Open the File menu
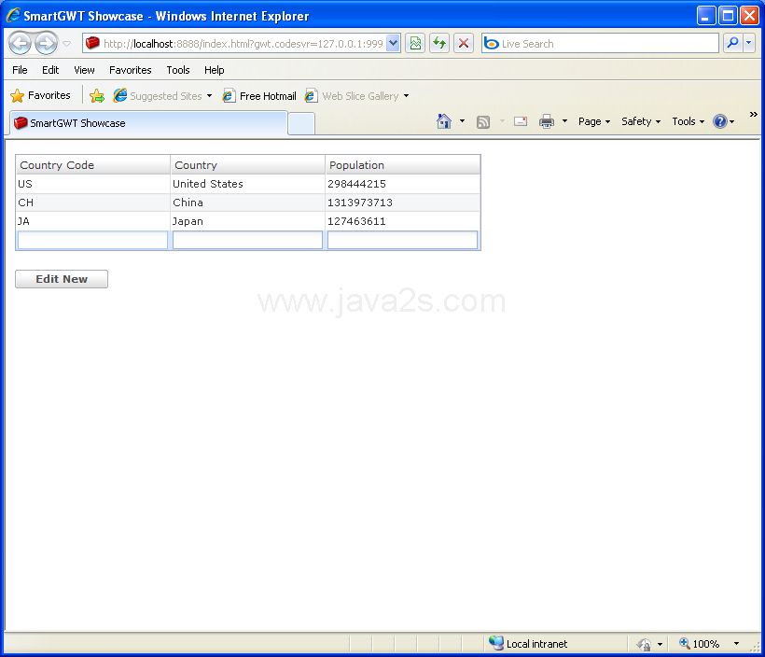This screenshot has width=765, height=657. point(20,70)
